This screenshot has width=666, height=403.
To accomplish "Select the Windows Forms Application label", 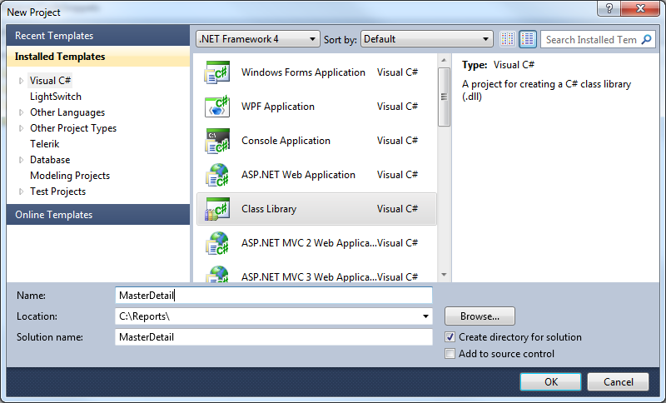I will click(x=303, y=72).
